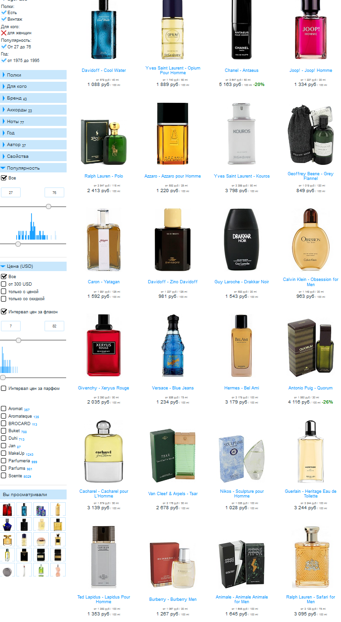Open 'Van Cleef & Arpels - Tsar' link
The height and width of the screenshot is (622, 341).
tap(173, 494)
